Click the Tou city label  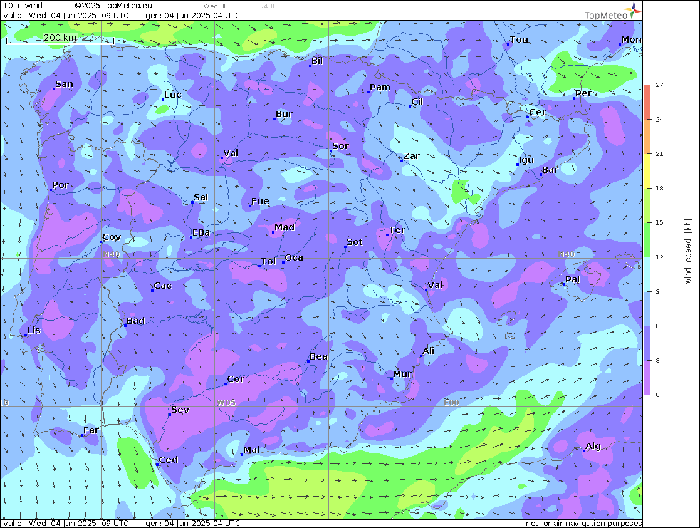pos(519,39)
